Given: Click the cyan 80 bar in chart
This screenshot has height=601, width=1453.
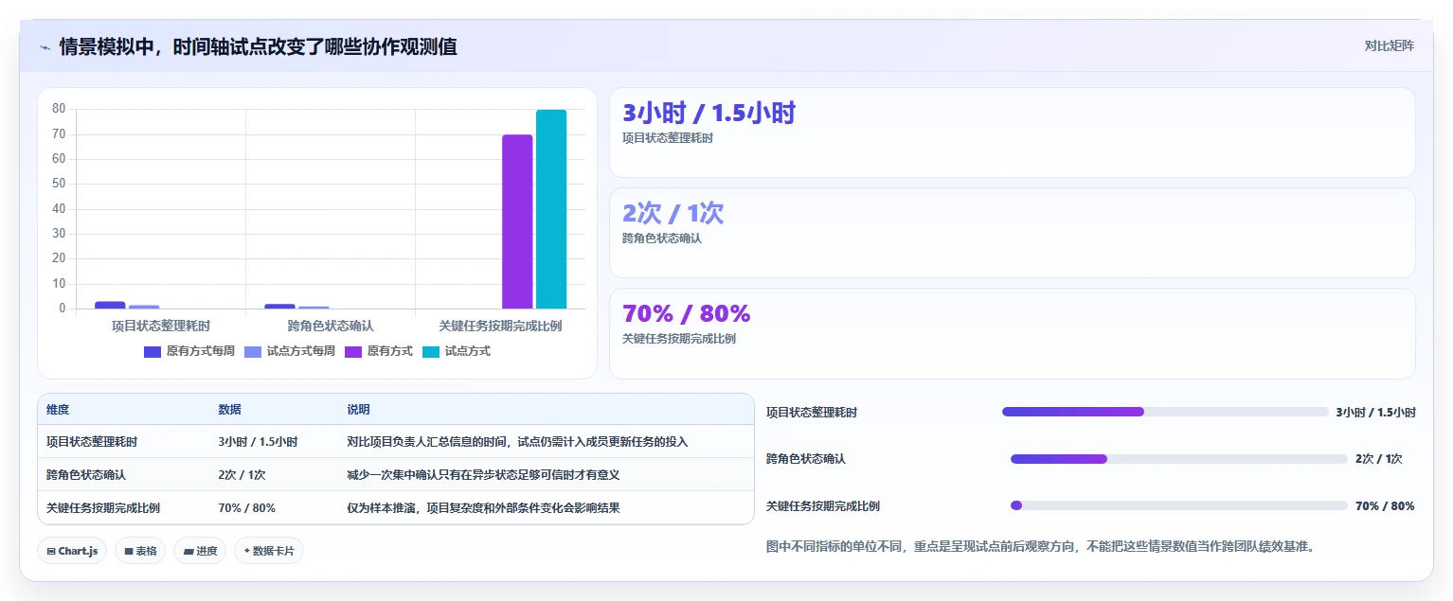Looking at the screenshot, I should click(551, 209).
